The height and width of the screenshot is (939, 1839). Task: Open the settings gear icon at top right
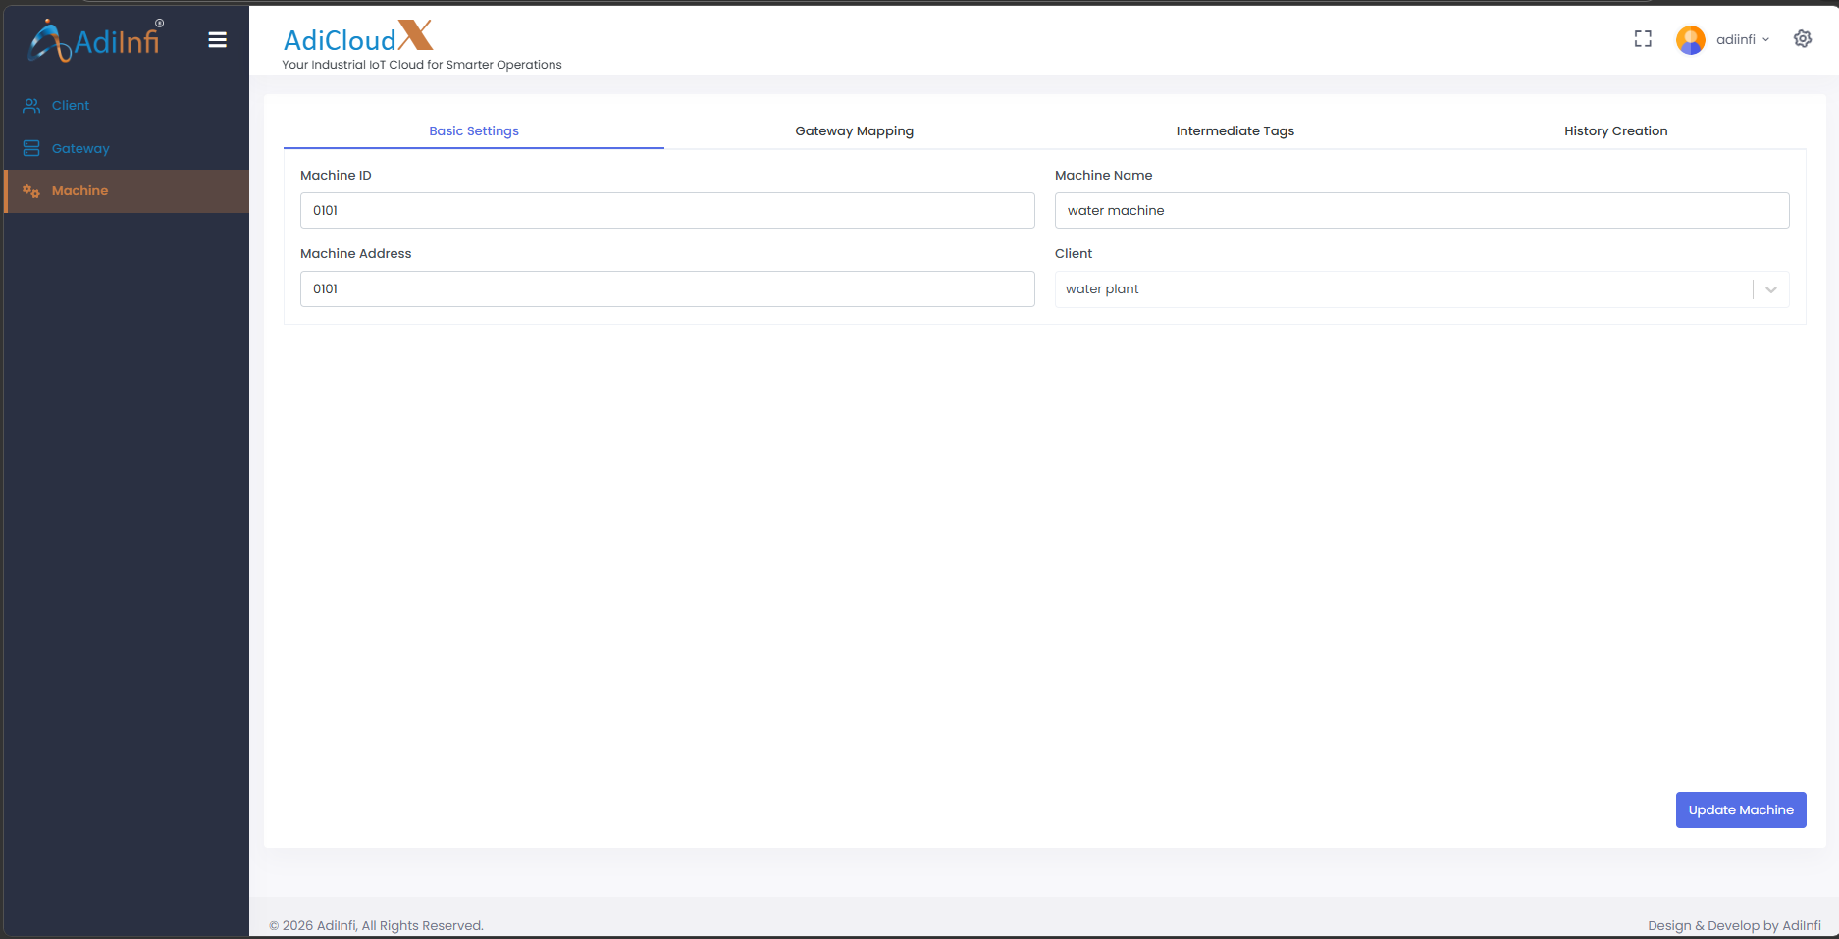[x=1803, y=39]
